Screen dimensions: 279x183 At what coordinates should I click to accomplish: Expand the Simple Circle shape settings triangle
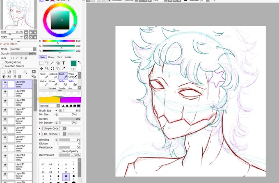tap(40, 128)
